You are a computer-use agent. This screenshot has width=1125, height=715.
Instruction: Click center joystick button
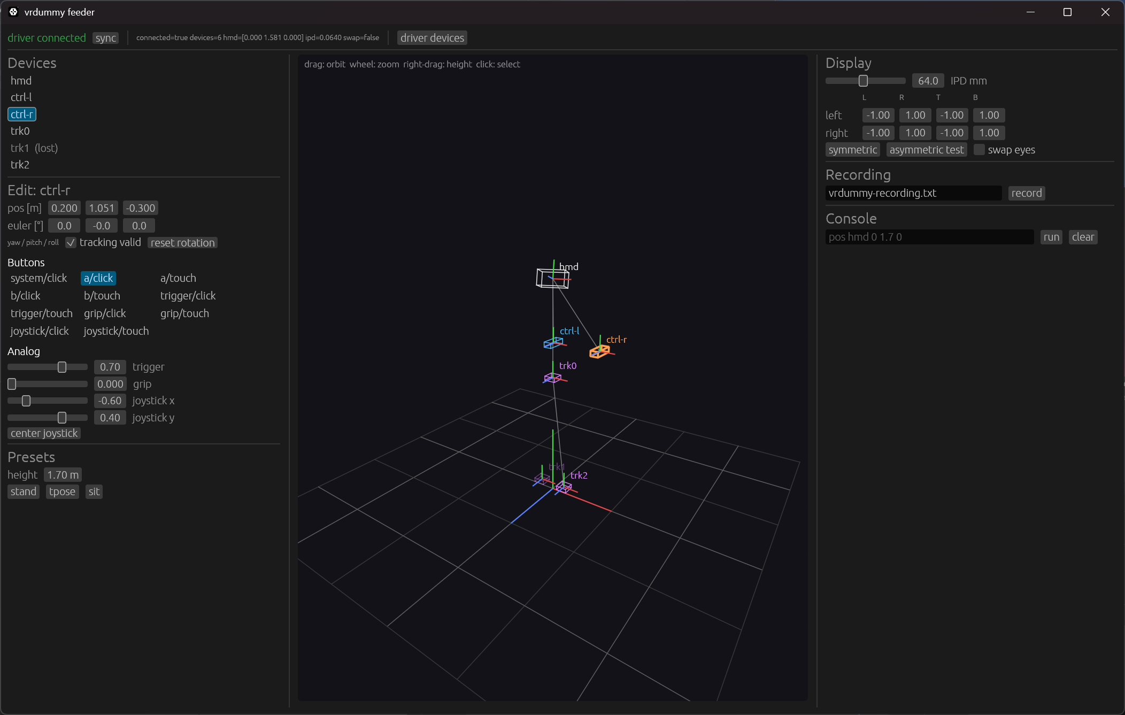pos(44,433)
